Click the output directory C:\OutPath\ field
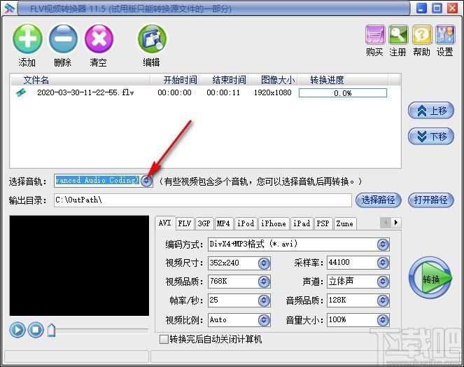This screenshot has width=464, height=367. [x=203, y=200]
